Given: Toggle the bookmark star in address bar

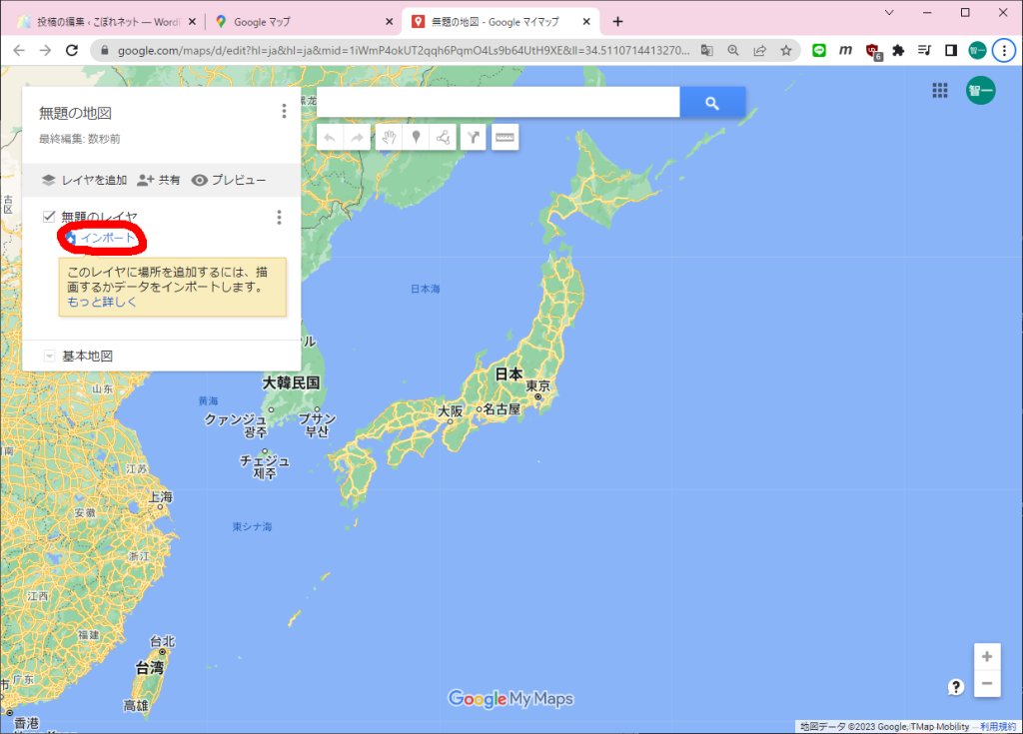Looking at the screenshot, I should [x=786, y=49].
